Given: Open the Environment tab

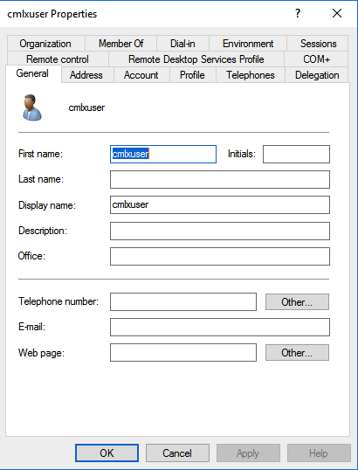Looking at the screenshot, I should [248, 44].
